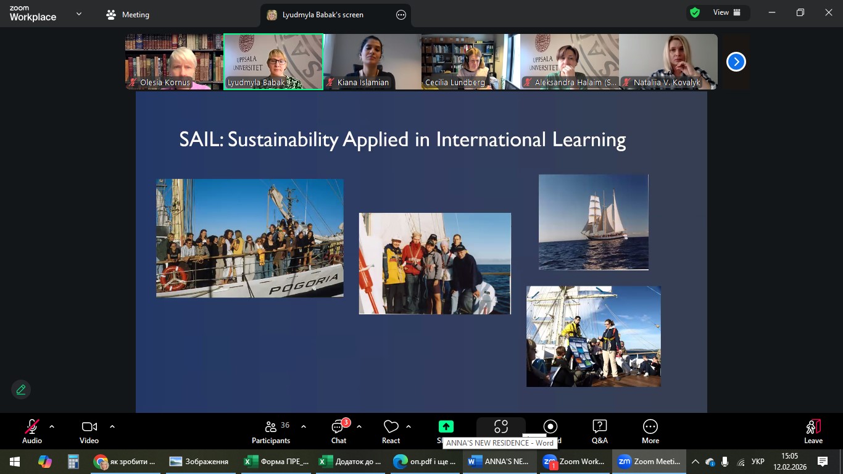Open Windows Start menu

point(15,462)
